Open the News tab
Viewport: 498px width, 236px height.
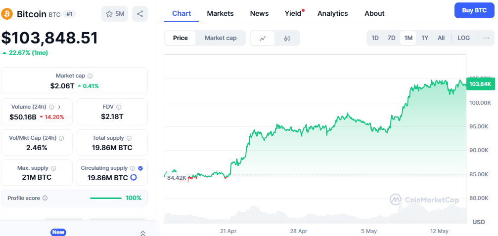(x=259, y=13)
